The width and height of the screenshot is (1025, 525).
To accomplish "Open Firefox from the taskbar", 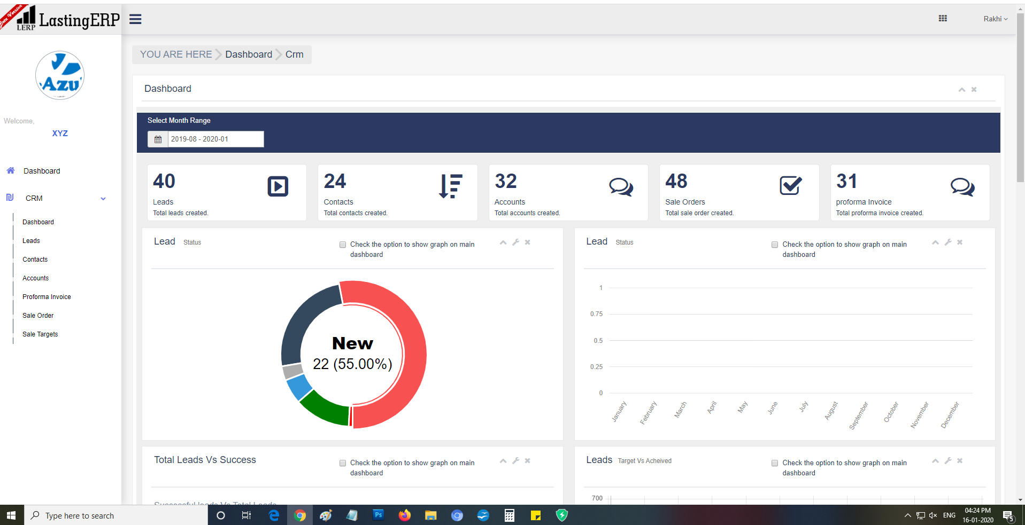I will pyautogui.click(x=404, y=515).
